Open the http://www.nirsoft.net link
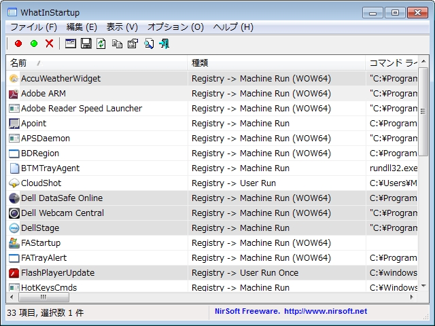The width and height of the screenshot is (435, 326). click(x=326, y=311)
